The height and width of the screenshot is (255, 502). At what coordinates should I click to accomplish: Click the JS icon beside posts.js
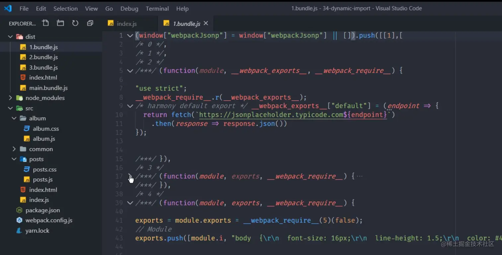[x=27, y=180]
